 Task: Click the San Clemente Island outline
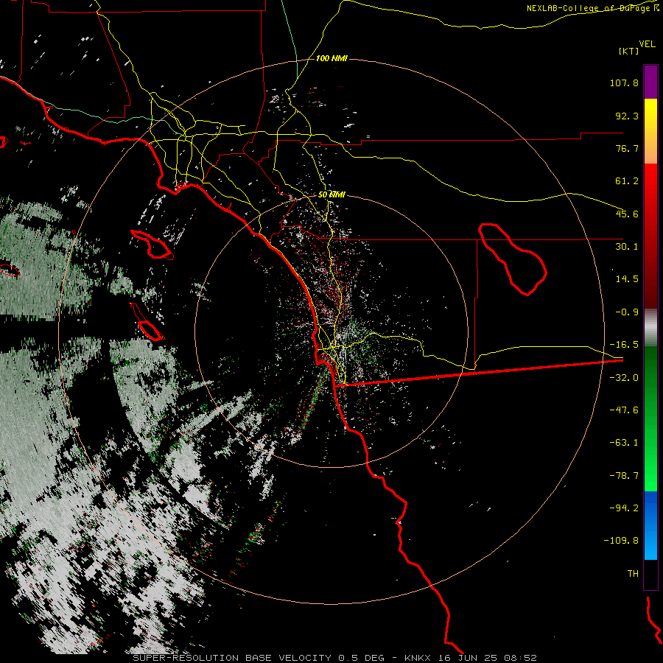click(147, 322)
